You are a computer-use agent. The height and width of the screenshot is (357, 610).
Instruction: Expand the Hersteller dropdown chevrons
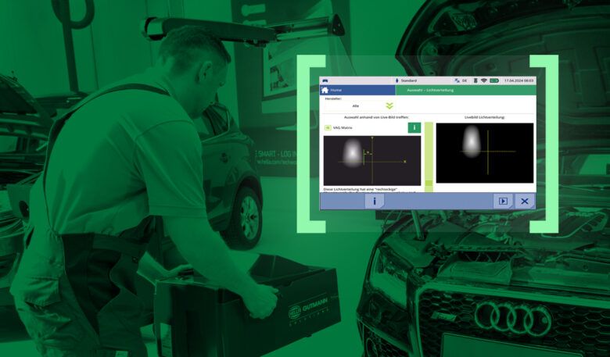[389, 105]
